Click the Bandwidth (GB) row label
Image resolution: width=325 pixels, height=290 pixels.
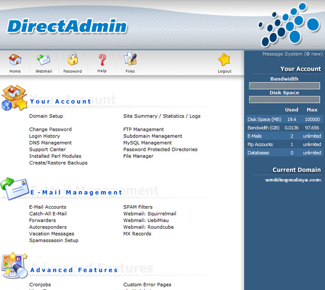click(x=263, y=128)
